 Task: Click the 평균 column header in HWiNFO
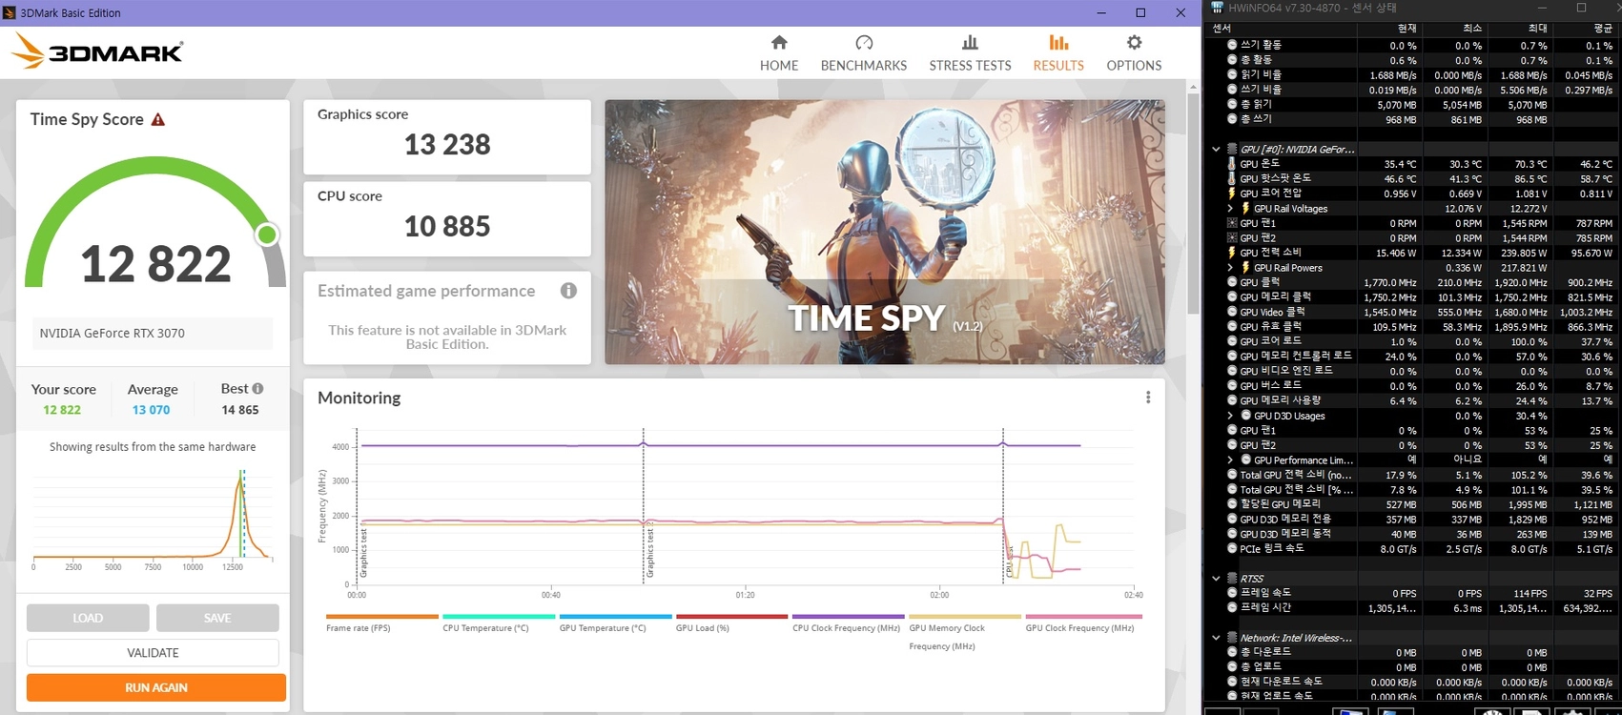click(1585, 29)
